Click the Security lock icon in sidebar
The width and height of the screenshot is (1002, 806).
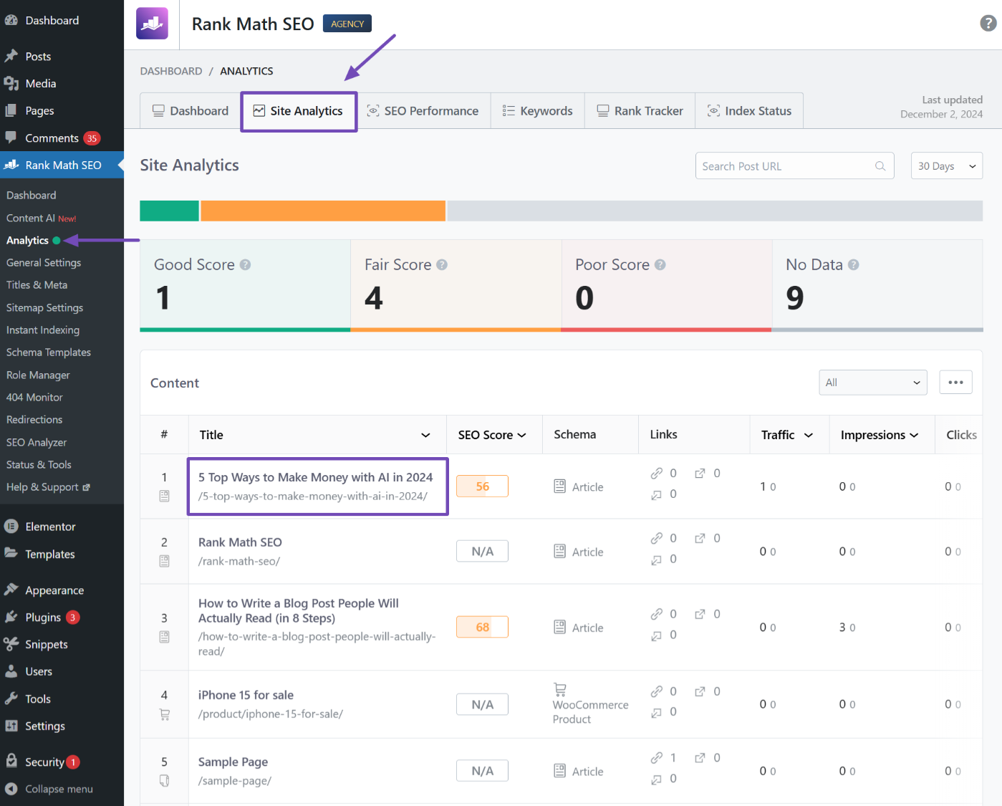pyautogui.click(x=11, y=761)
